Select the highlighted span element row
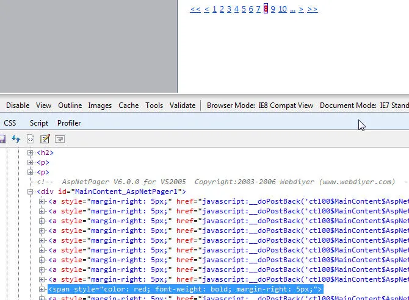Image resolution: width=409 pixels, height=300 pixels. 184,289
